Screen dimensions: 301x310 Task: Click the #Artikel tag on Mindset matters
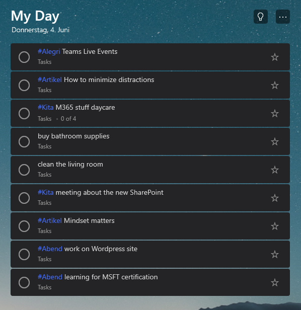[x=50, y=220]
